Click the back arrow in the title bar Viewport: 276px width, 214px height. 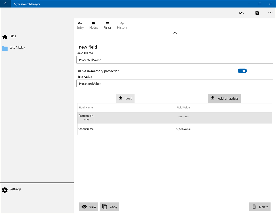(x=5, y=4)
